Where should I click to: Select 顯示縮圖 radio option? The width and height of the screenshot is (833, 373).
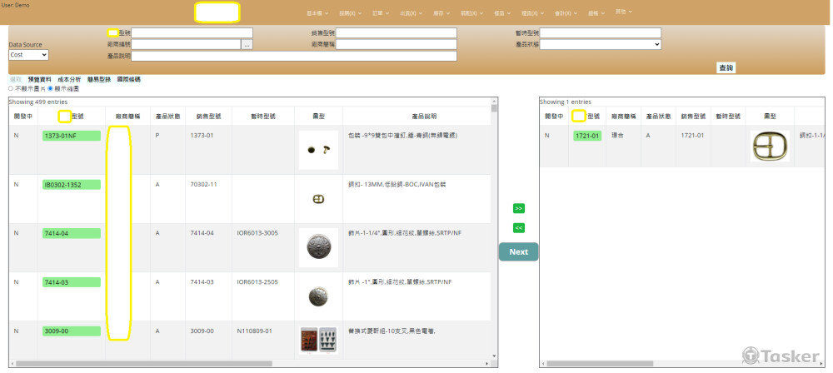click(x=51, y=89)
